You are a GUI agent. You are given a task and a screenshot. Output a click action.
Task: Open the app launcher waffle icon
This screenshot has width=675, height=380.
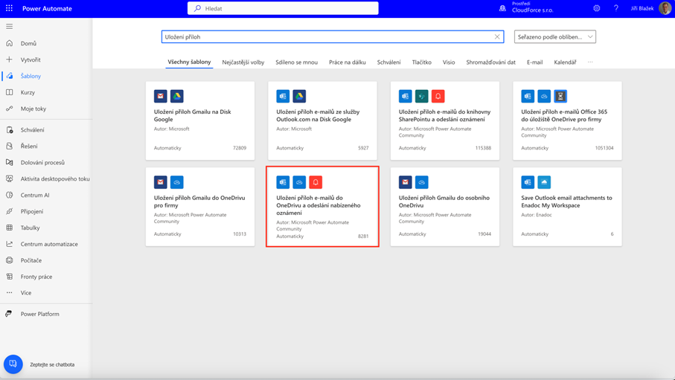[9, 8]
